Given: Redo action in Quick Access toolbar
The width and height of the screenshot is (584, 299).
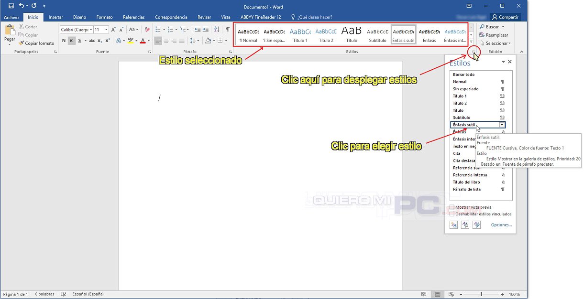Looking at the screenshot, I should pos(34,6).
